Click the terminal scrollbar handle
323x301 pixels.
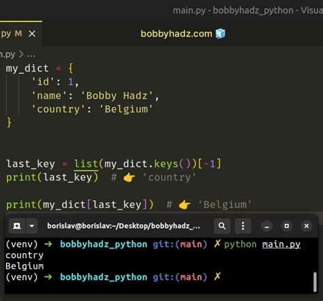click(315, 282)
